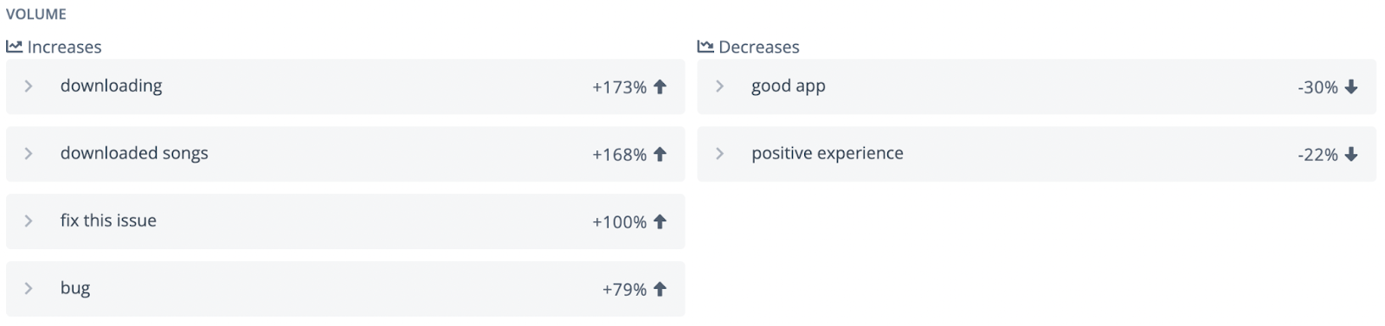
Task: Expand the positive experience chevron
Action: click(x=719, y=154)
